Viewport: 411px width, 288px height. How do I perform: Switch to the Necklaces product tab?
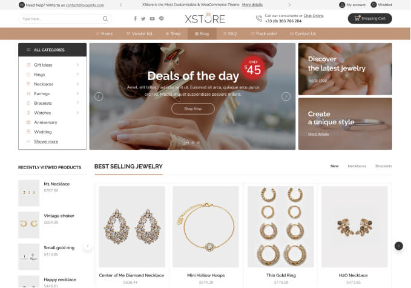click(x=357, y=166)
